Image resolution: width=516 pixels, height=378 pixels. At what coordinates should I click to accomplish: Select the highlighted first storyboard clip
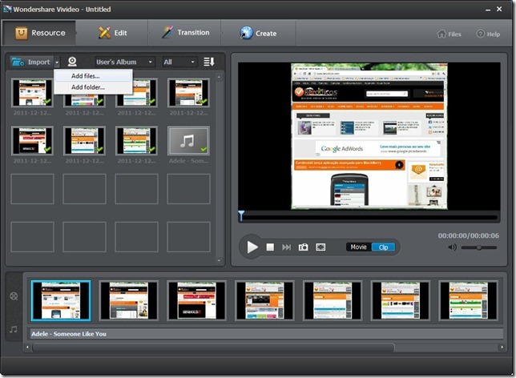click(61, 300)
